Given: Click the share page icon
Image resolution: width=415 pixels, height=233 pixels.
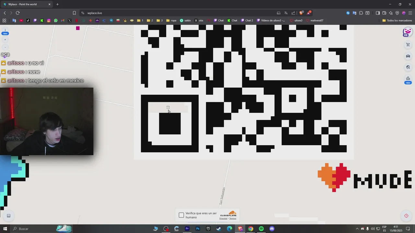Looking at the screenshot, I should (x=293, y=13).
